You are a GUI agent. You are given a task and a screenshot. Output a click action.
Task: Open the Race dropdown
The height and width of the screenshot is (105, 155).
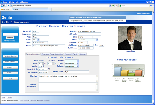pyautogui.click(x=78, y=63)
